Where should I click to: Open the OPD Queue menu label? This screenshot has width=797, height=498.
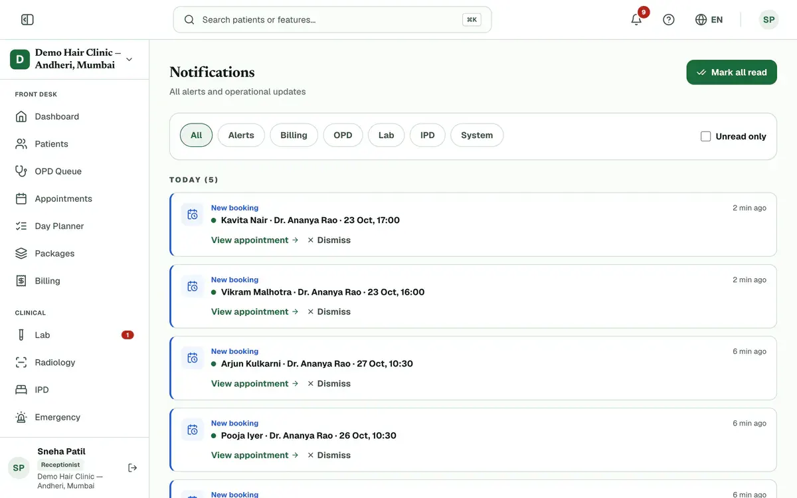(58, 171)
